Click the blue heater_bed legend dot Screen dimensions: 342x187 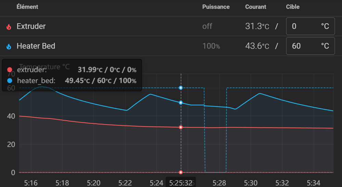(x=10, y=81)
